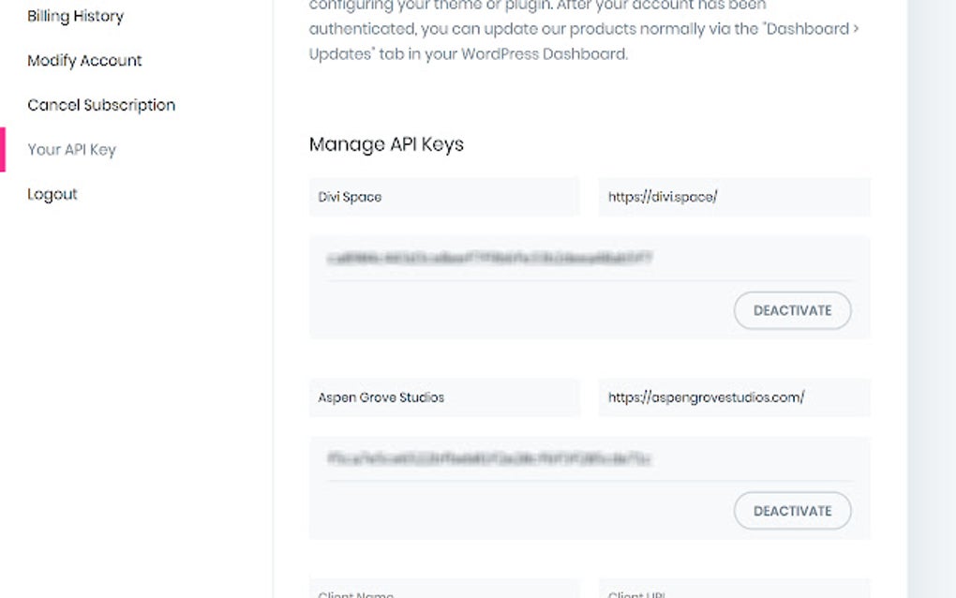Select the aspengrovestudios.com URL field
Viewport: 956px width, 598px height.
(x=734, y=396)
